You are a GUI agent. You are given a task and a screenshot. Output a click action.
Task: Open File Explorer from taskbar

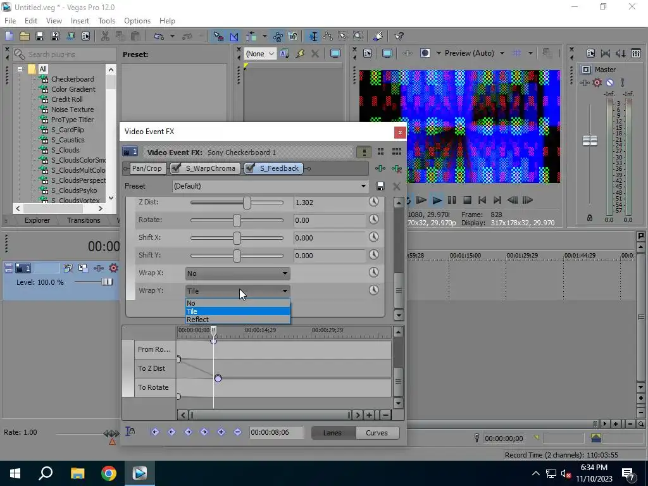[x=77, y=473]
